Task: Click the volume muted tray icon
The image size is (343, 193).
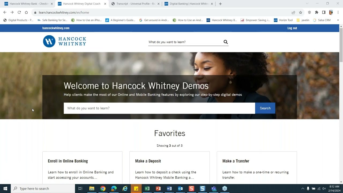Action: [324, 188]
